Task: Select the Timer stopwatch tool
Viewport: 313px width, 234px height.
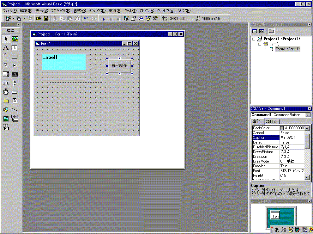Action: (x=6, y=92)
